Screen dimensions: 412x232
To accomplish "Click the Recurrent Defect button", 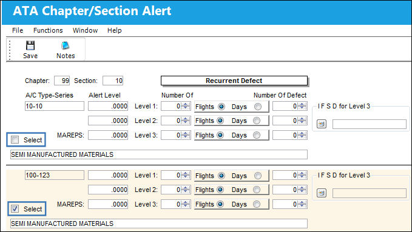I will [x=234, y=81].
